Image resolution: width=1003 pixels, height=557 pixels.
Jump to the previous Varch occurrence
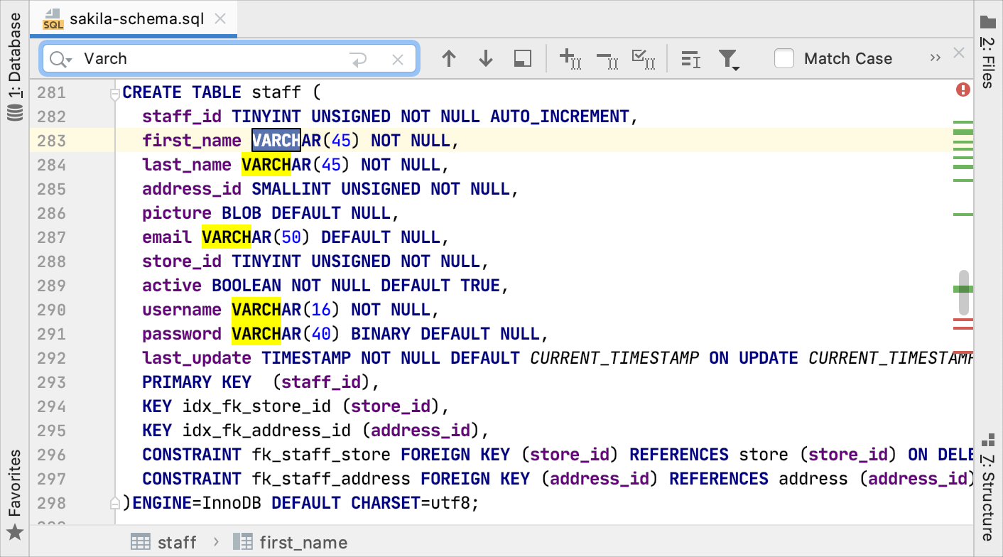pos(449,58)
